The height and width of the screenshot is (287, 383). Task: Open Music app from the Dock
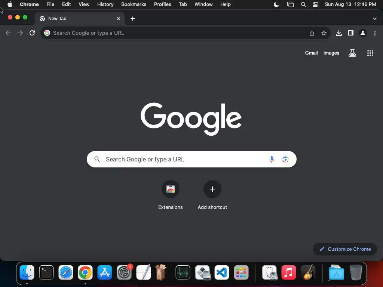click(289, 272)
